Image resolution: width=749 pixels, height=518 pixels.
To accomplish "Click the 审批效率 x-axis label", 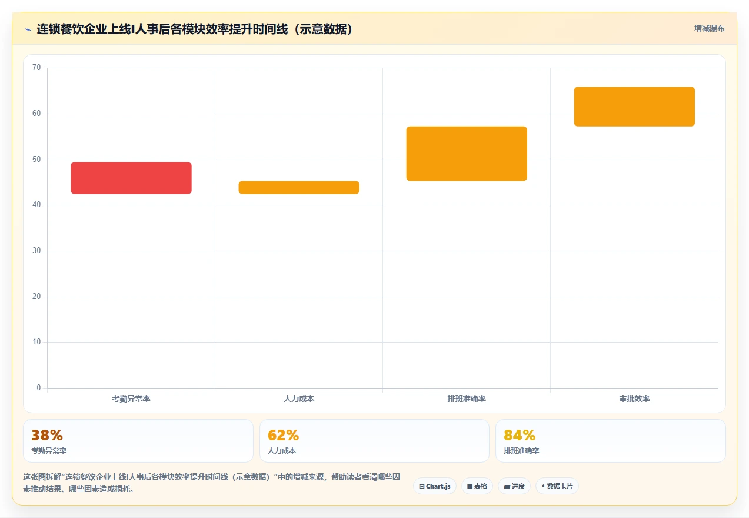I will click(x=634, y=399).
